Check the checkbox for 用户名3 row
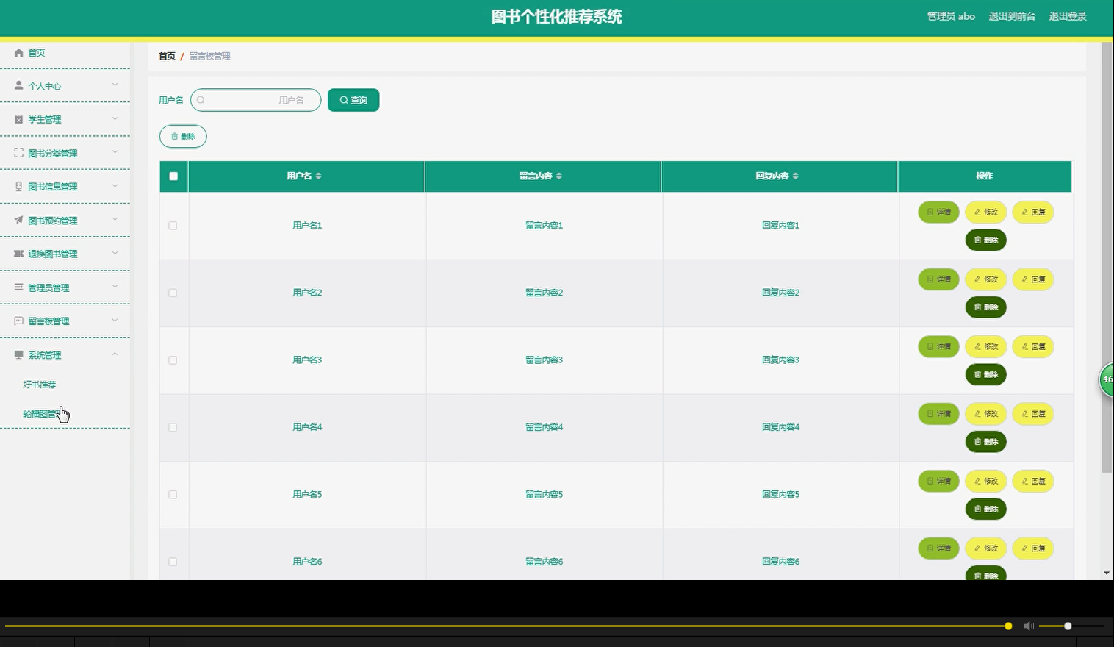The image size is (1114, 647). (x=173, y=360)
